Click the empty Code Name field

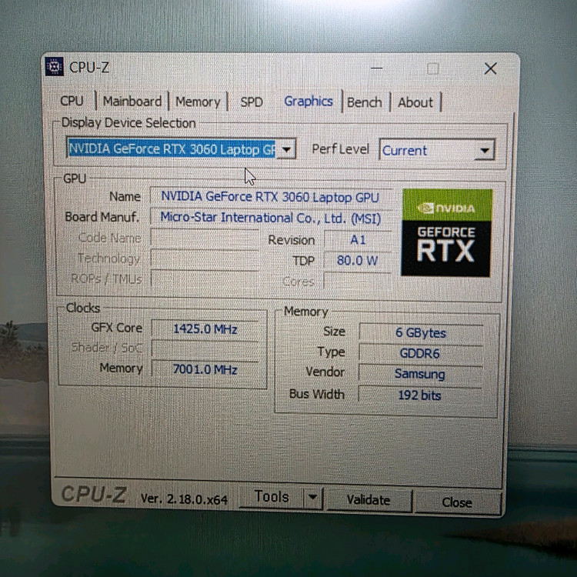point(205,238)
